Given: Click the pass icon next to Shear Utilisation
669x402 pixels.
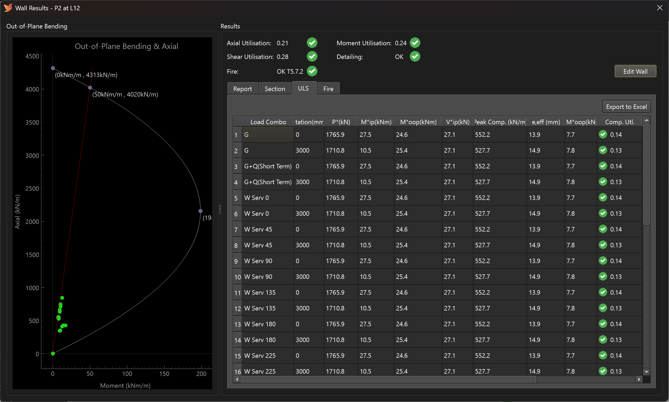Looking at the screenshot, I should (312, 56).
